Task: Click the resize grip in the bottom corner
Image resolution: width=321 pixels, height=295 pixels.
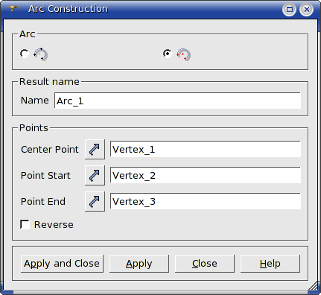Action: point(314,285)
